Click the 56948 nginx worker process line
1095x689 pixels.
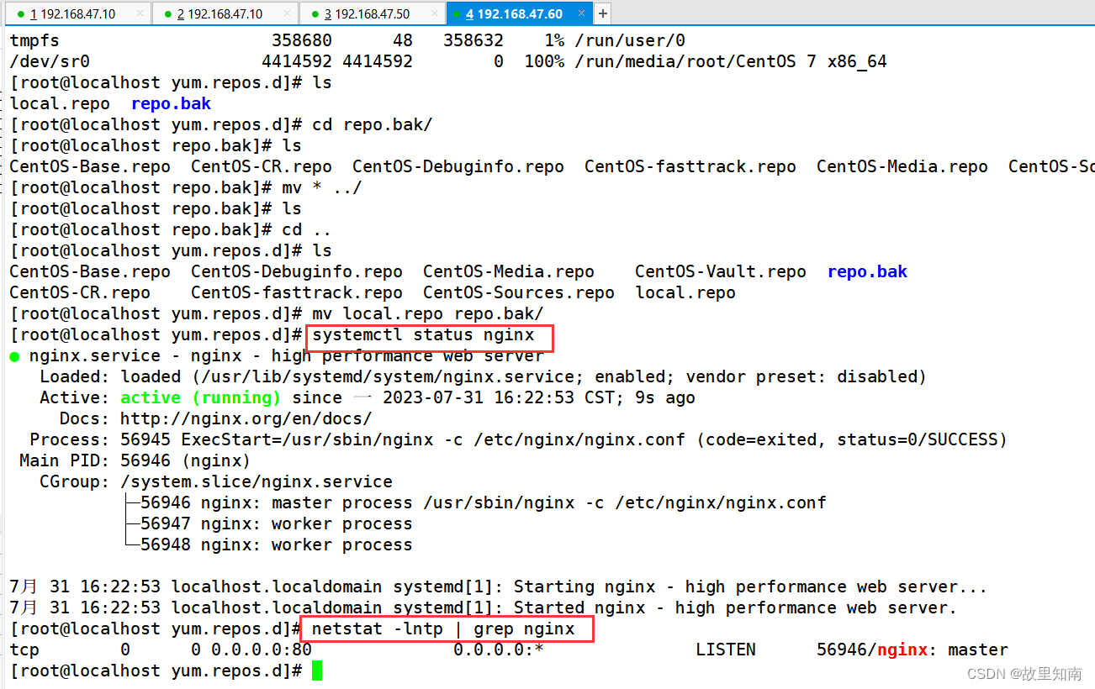point(277,544)
